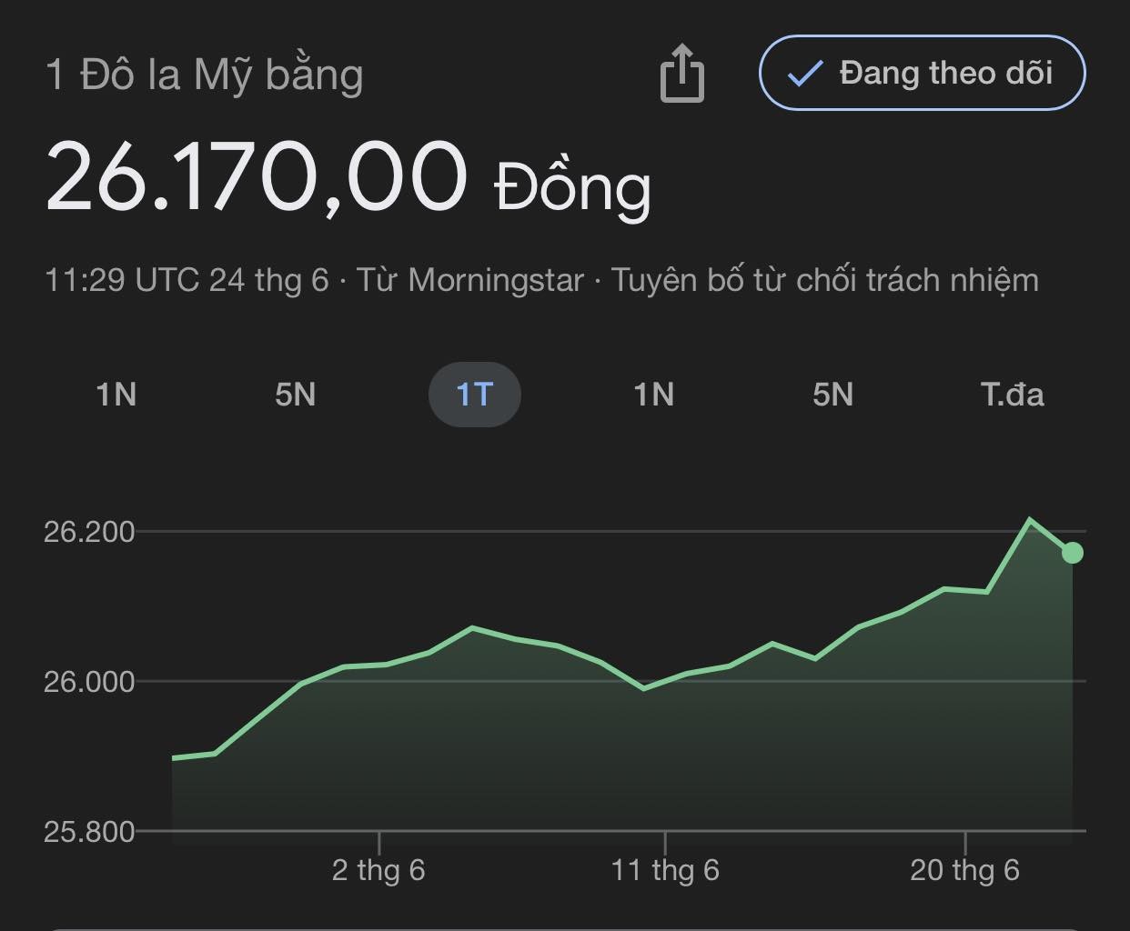The image size is (1130, 931).
Task: Click the '1 Đô la Mỹ bằng' heading text
Action: click(205, 75)
